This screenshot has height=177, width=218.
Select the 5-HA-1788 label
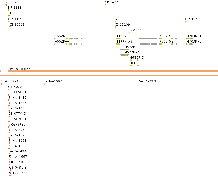coord(18,173)
